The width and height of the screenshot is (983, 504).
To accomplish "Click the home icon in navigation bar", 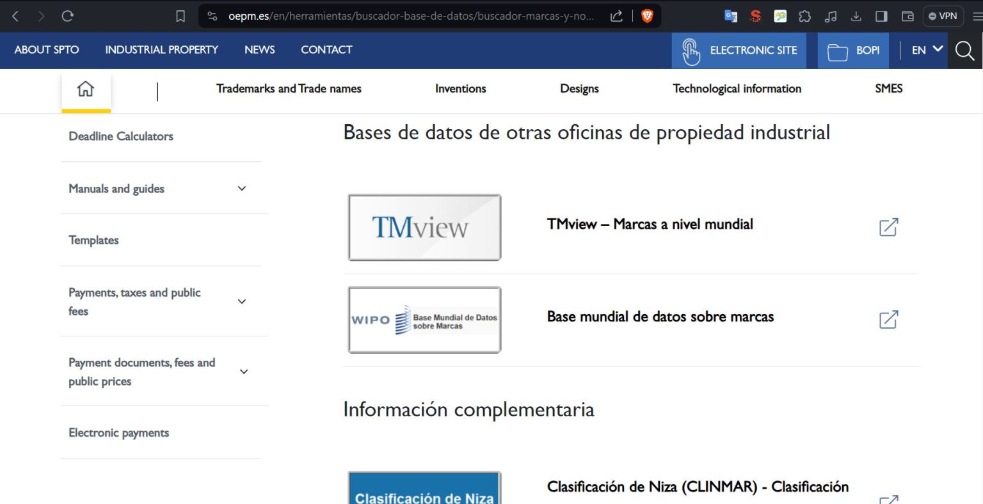I will tap(86, 90).
